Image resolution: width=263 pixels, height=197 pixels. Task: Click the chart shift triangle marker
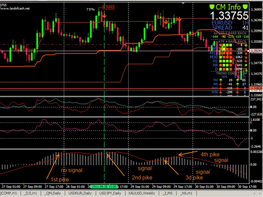183,3
